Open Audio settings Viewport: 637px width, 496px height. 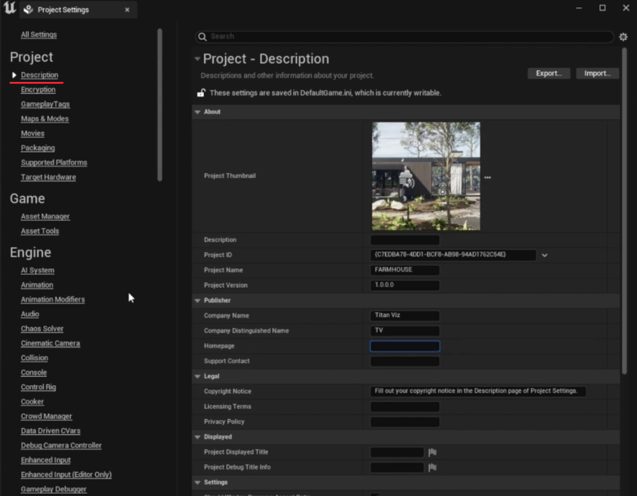tap(30, 314)
